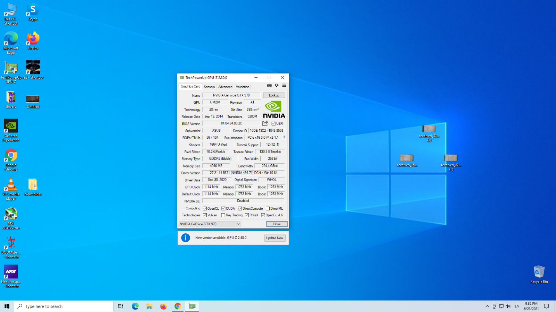The width and height of the screenshot is (556, 312).
Task: Click the GPU name field NVIDIA GeForce GTX 970
Action: tap(231, 95)
